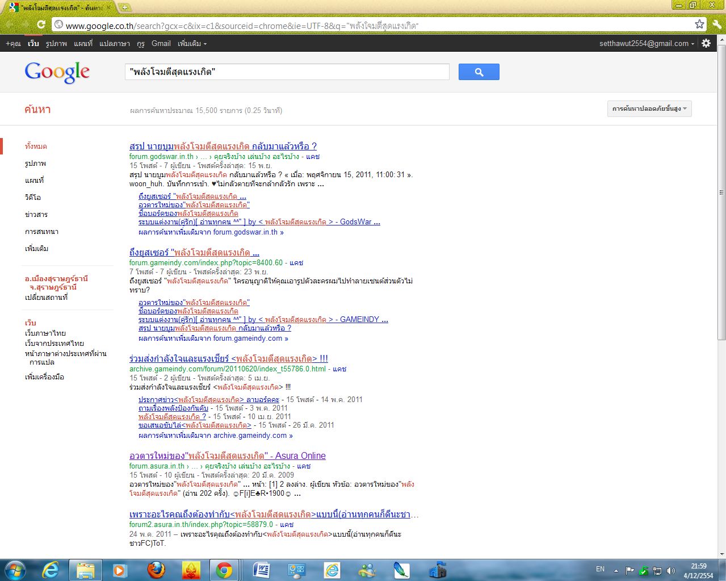This screenshot has height=581, width=726.
Task: Switch to Firefox in the taskbar
Action: tap(156, 570)
